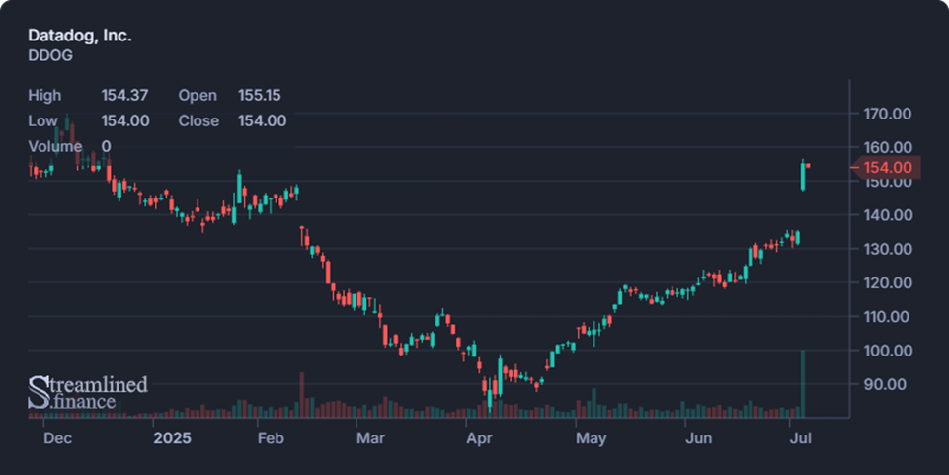Click the 100.00 price axis label
The image size is (949, 475).
tap(887, 351)
